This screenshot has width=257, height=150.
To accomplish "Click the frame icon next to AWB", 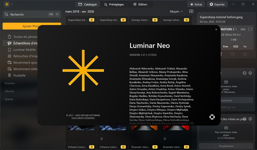I will (x=250, y=29).
